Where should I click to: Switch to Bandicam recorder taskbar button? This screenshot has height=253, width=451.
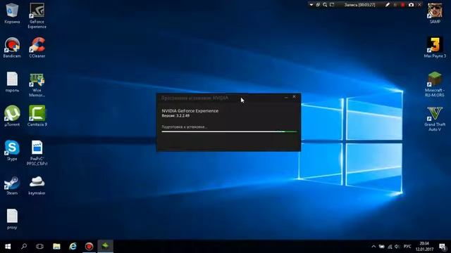click(x=89, y=247)
